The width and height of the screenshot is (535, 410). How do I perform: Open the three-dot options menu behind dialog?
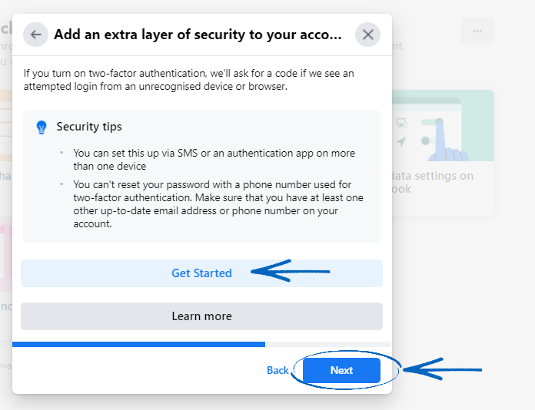click(x=477, y=31)
